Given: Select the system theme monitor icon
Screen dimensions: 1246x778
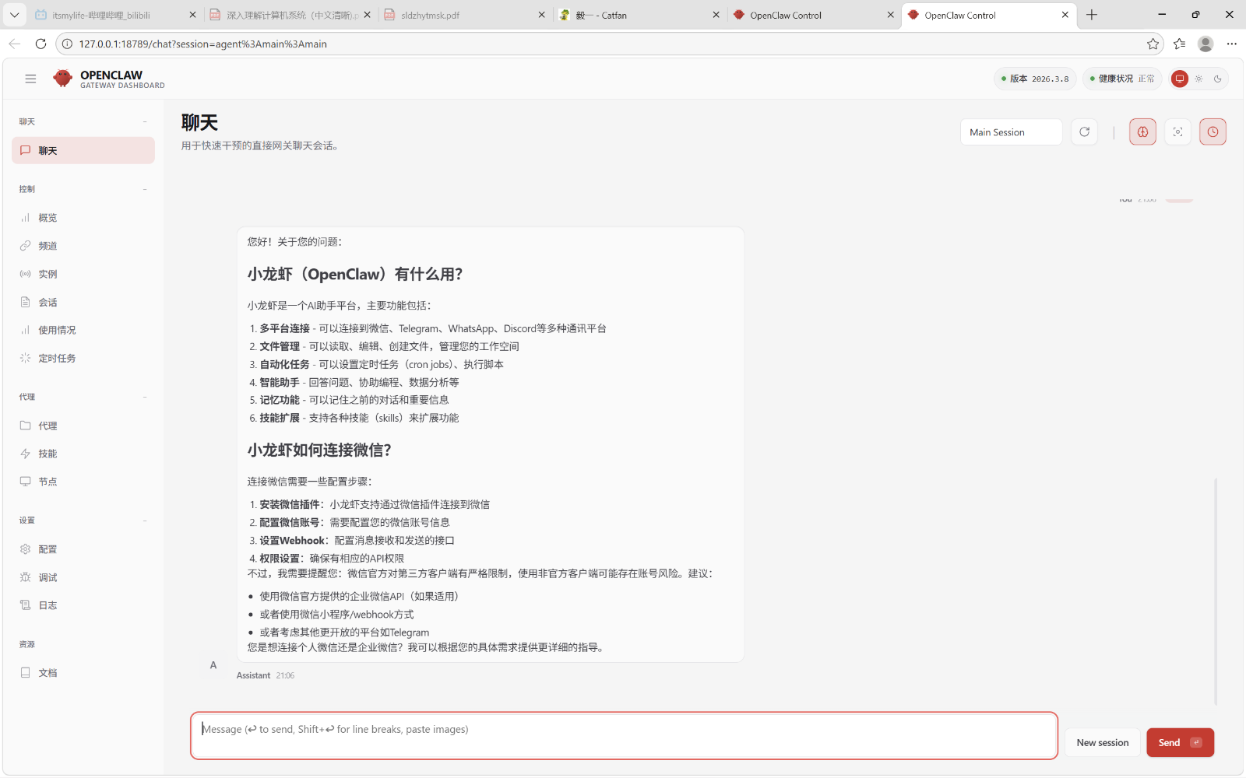Looking at the screenshot, I should pyautogui.click(x=1180, y=79).
